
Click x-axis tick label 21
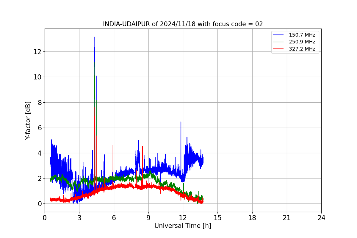[287, 218]
